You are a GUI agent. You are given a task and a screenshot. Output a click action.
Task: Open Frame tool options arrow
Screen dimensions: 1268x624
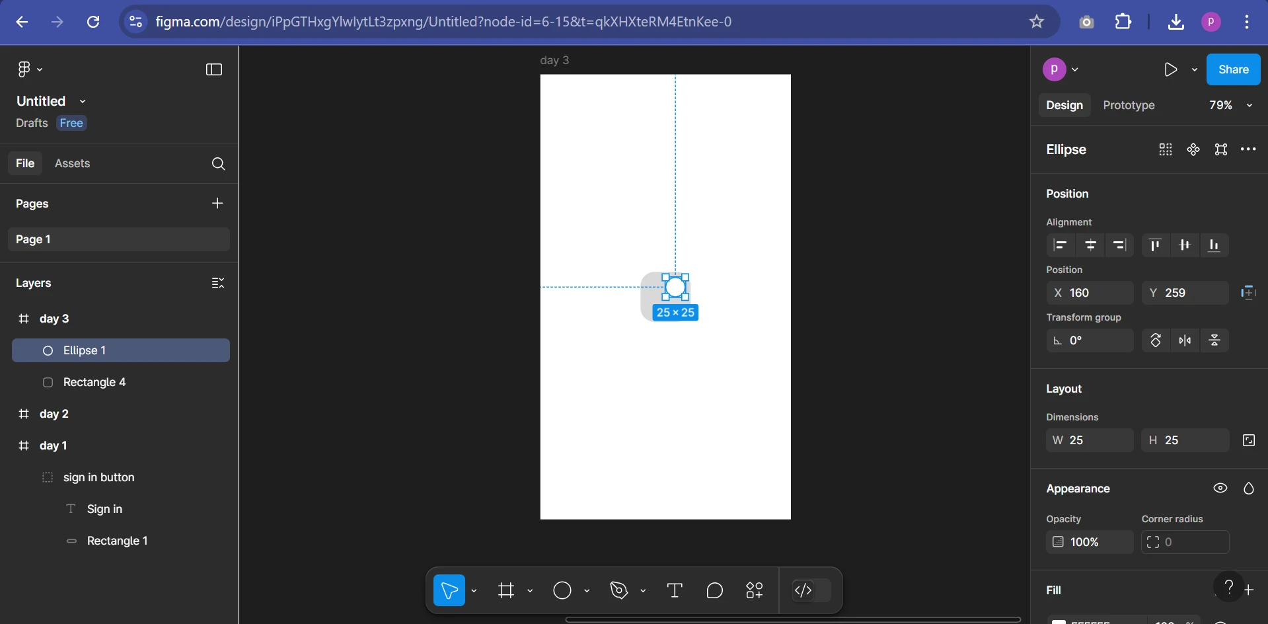click(530, 590)
